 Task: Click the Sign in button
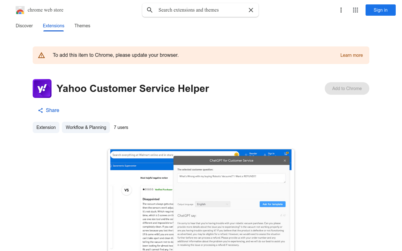point(381,10)
